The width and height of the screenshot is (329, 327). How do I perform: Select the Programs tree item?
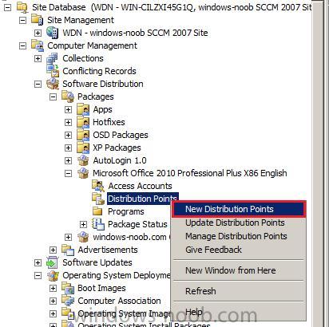[x=126, y=211]
